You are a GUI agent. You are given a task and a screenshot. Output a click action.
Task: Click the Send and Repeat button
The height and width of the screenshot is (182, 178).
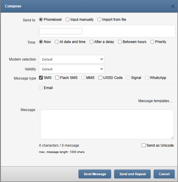[x=132, y=174]
